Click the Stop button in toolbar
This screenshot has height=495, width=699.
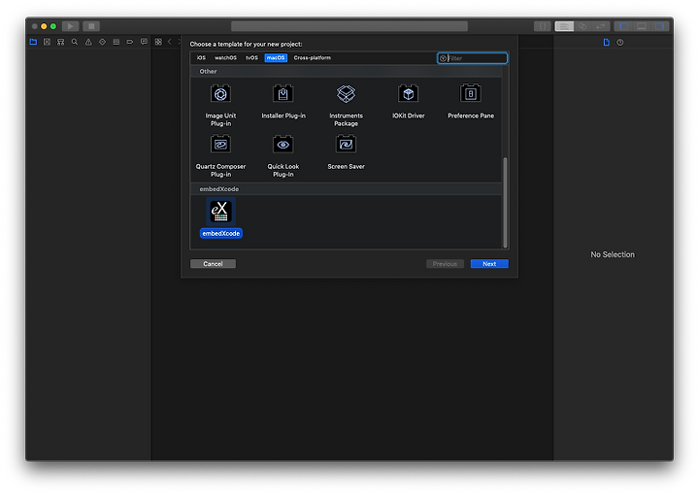91,26
